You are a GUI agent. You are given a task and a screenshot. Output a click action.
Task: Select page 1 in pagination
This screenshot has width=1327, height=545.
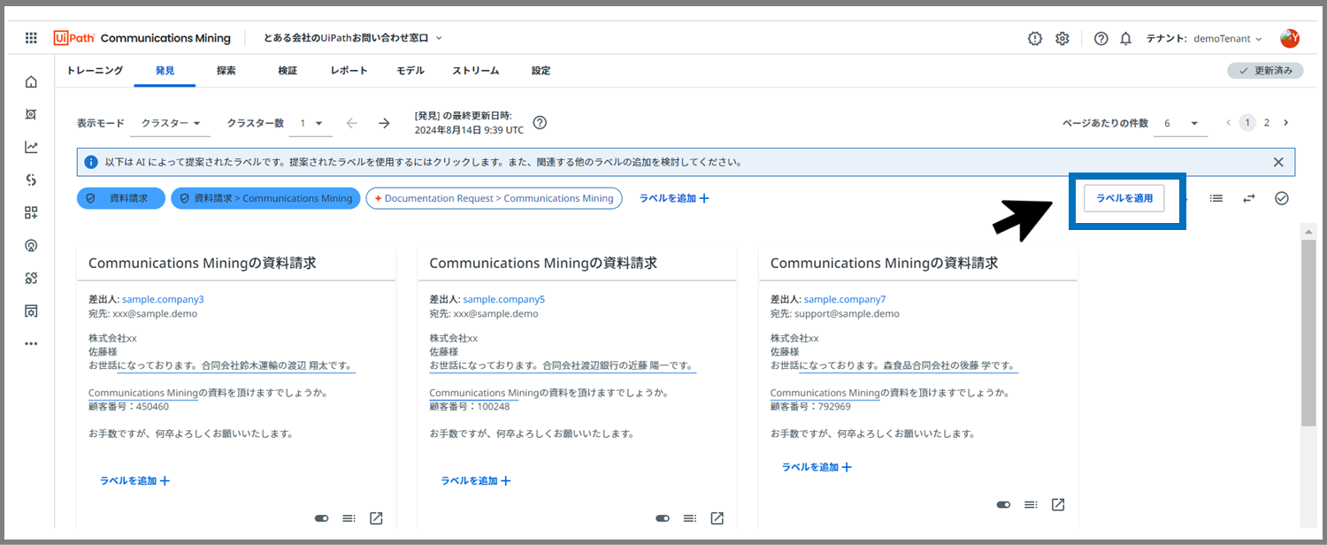pos(1247,123)
